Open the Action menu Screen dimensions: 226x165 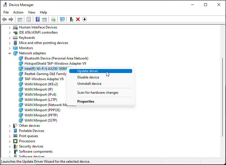18,12
